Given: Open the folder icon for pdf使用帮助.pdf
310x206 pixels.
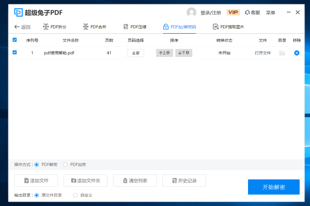Looking at the screenshot, I should [282, 53].
